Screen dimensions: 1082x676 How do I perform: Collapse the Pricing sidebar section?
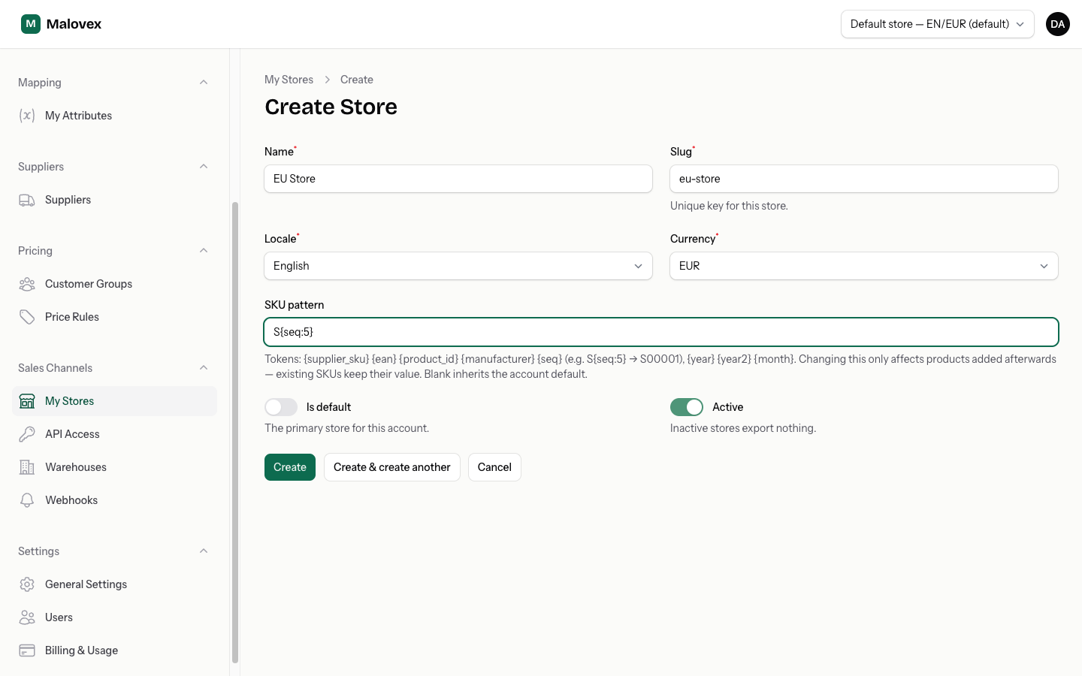point(204,251)
